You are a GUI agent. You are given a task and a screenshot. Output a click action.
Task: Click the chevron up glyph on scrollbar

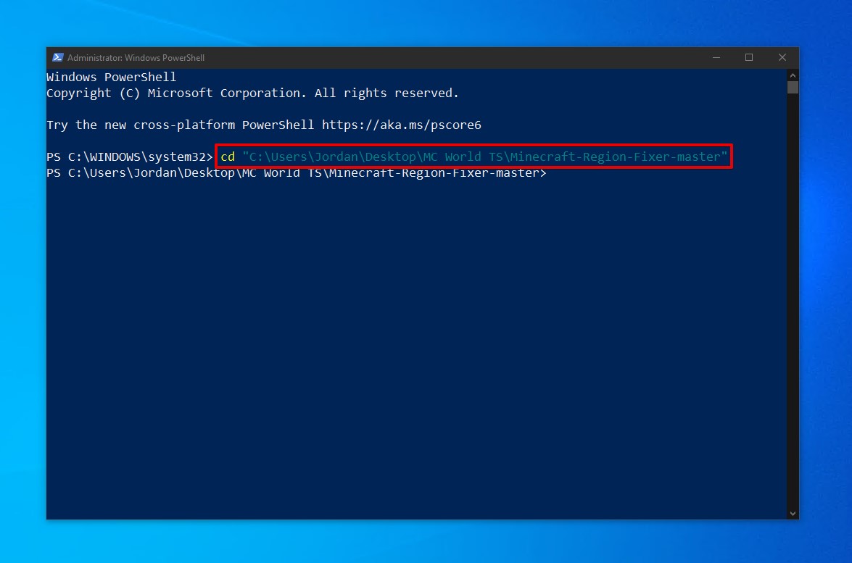click(x=792, y=75)
